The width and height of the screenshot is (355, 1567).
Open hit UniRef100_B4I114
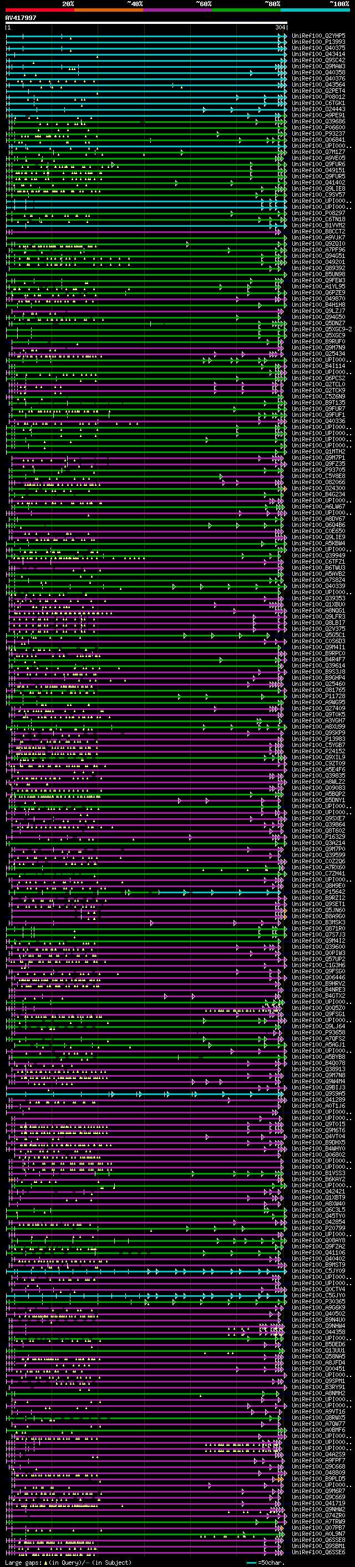pyautogui.click(x=318, y=366)
